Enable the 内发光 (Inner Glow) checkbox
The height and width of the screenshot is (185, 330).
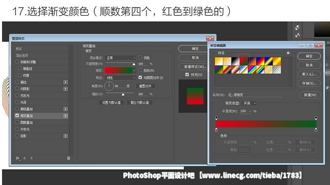(x=17, y=95)
